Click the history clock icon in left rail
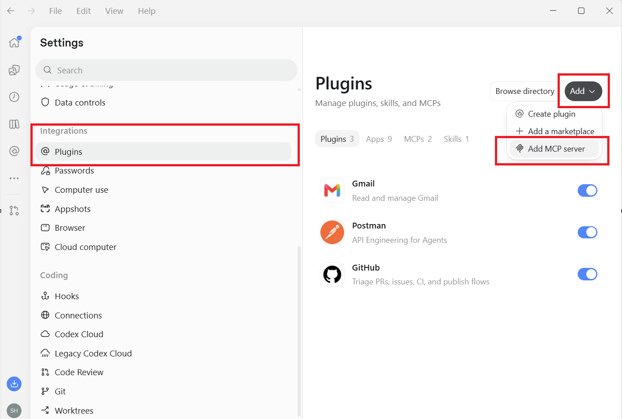Viewport: 622px width, 419px height. 14,97
